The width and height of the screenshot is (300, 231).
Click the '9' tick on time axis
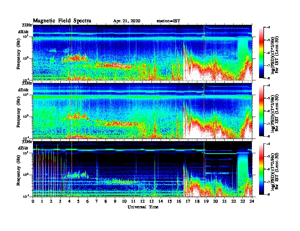[x=115, y=201]
